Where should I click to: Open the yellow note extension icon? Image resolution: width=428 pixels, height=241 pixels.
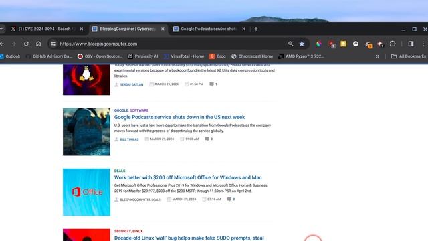coord(343,44)
